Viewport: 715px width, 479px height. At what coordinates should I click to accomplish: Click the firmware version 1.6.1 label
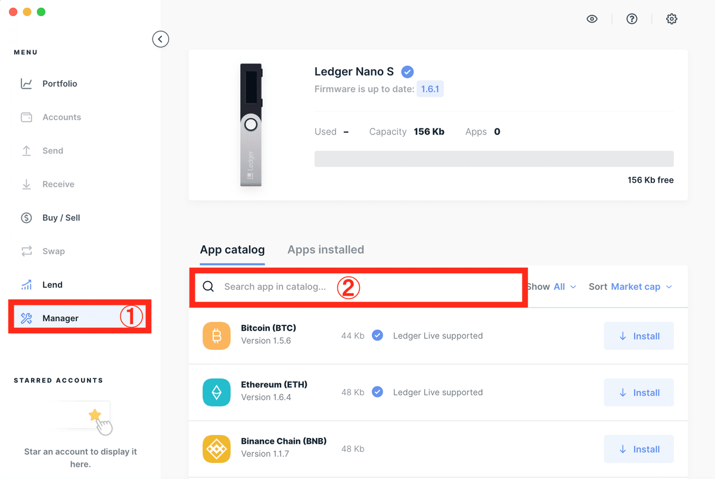[430, 89]
